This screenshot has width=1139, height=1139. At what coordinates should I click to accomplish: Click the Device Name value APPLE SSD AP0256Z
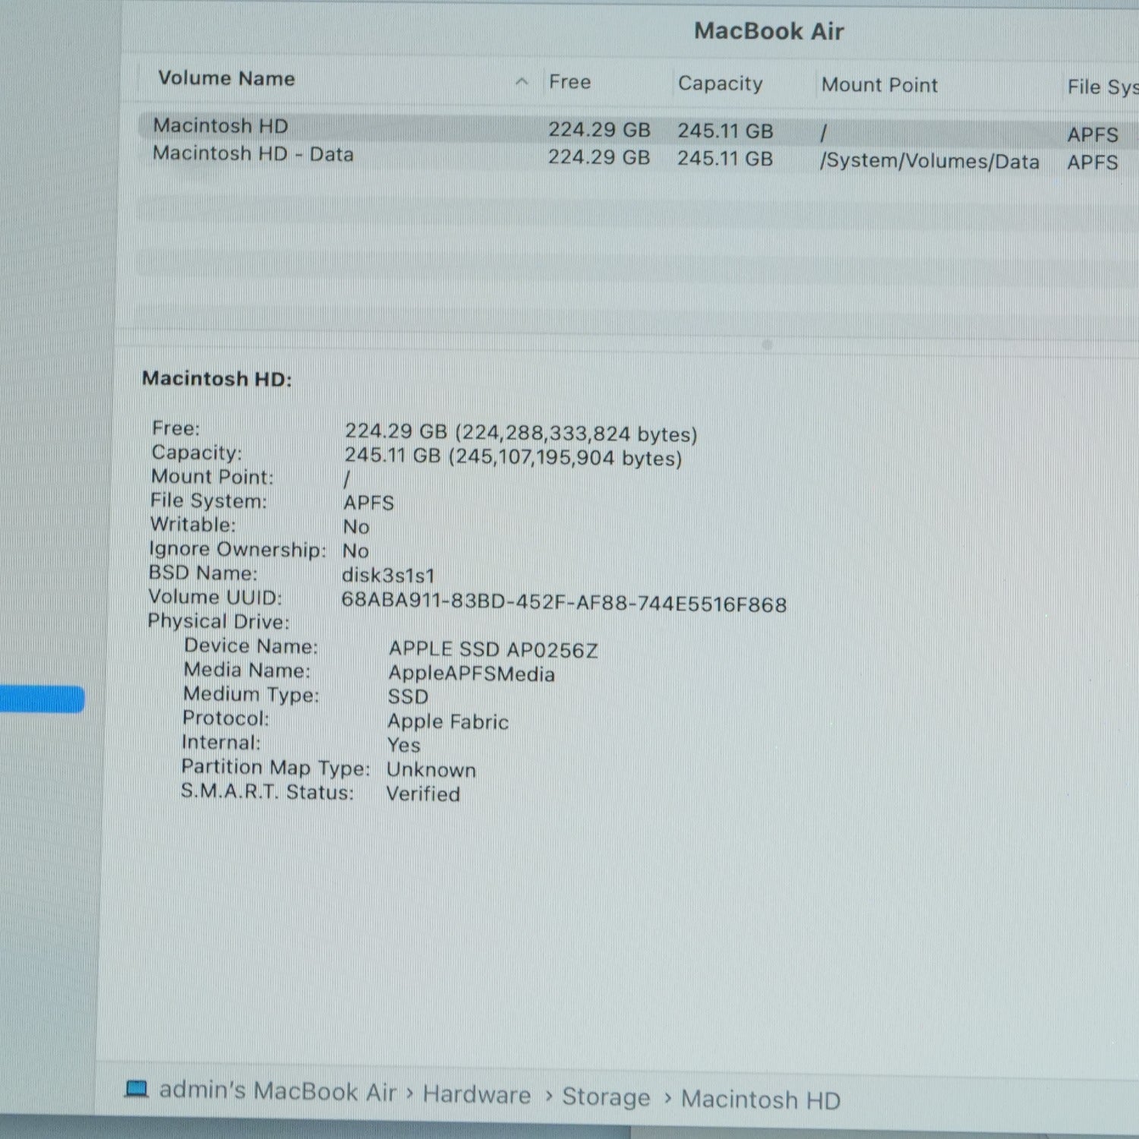tap(494, 649)
